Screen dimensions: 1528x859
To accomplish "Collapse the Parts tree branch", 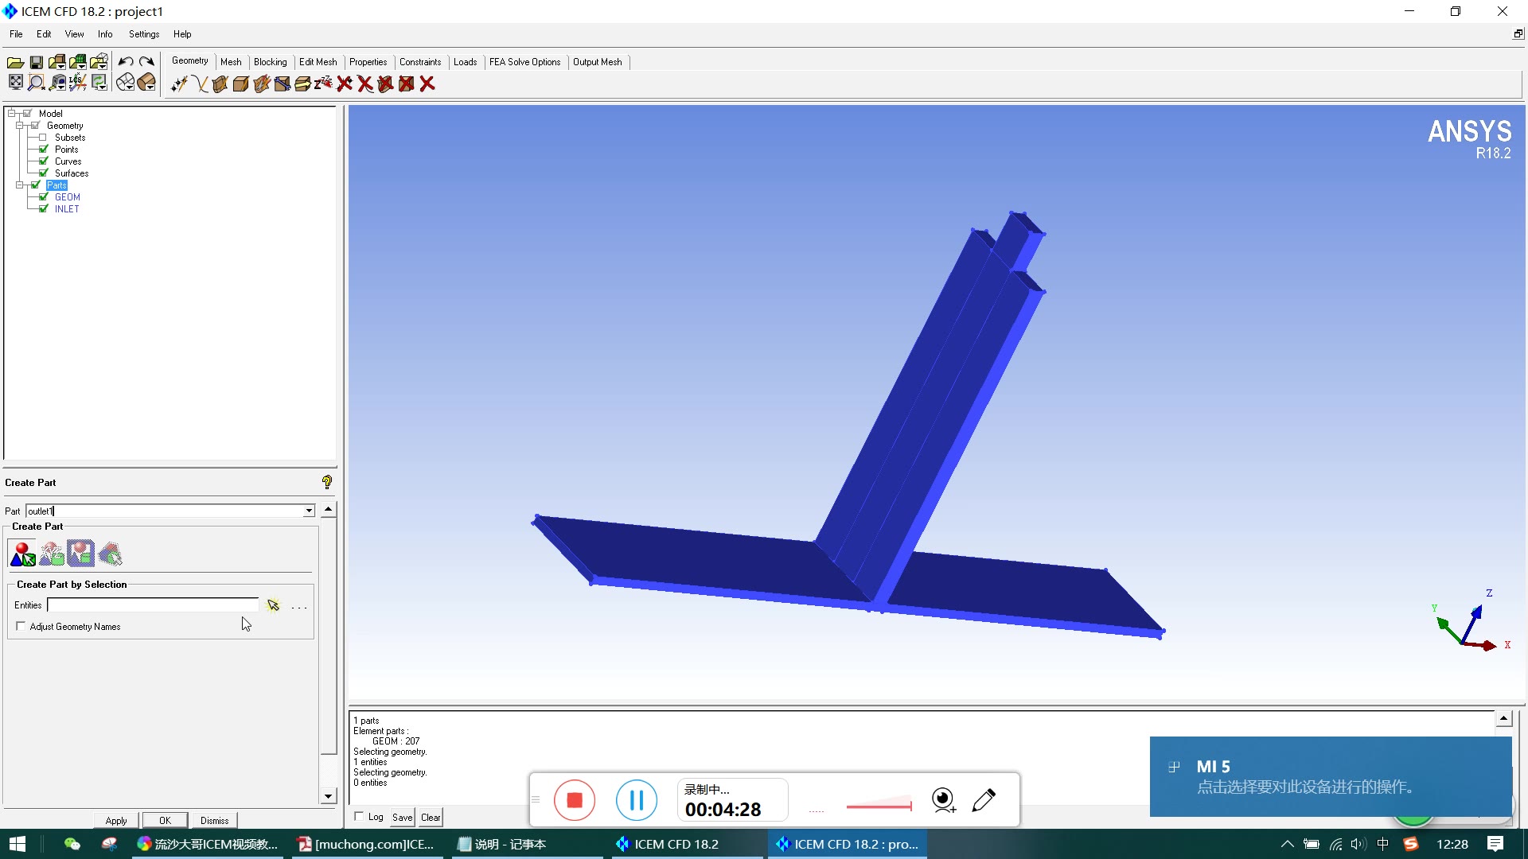I will tap(20, 185).
